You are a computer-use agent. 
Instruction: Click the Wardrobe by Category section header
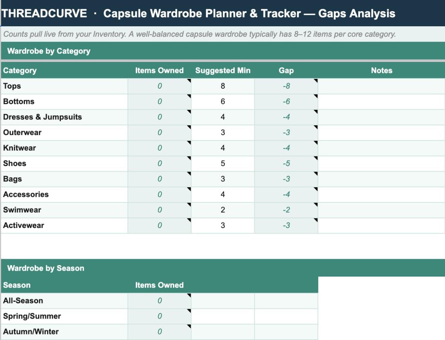pyautogui.click(x=48, y=51)
